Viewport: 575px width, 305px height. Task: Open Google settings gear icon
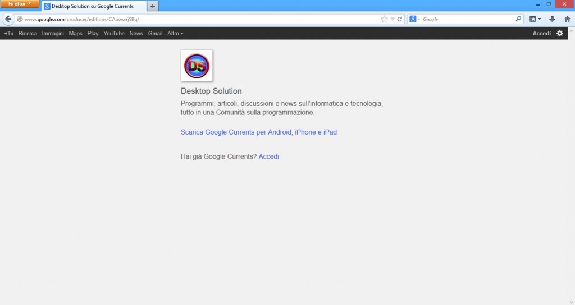click(x=559, y=33)
